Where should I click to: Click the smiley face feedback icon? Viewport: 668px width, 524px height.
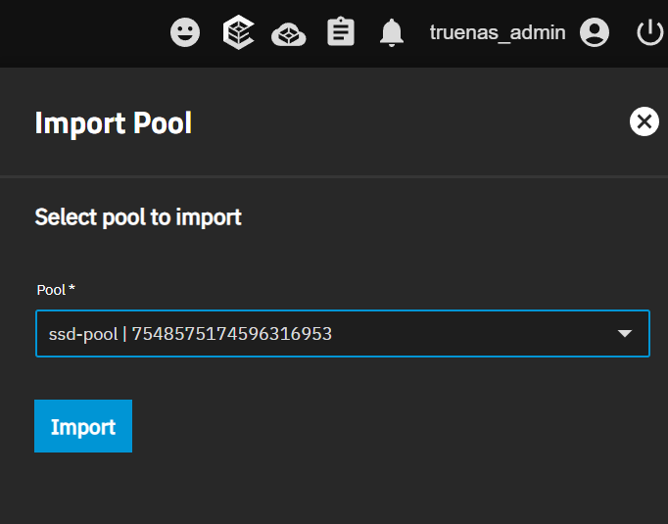[x=185, y=32]
